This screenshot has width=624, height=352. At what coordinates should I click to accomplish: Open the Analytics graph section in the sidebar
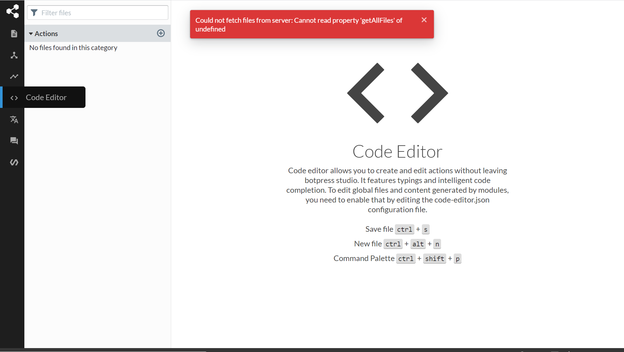click(14, 76)
